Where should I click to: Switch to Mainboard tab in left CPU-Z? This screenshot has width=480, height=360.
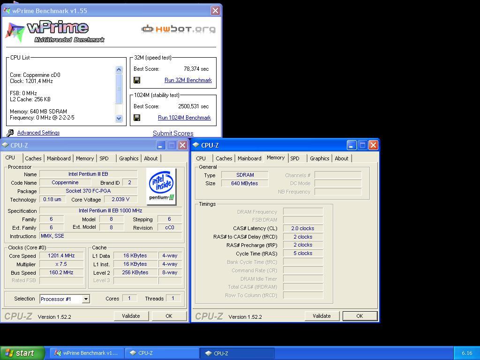click(59, 158)
